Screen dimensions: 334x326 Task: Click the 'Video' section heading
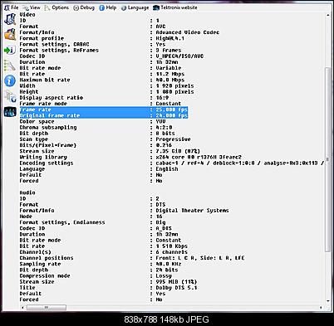(27, 15)
